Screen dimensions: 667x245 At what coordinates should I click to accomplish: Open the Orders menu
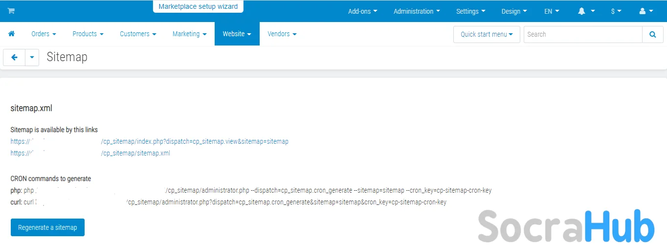point(44,34)
